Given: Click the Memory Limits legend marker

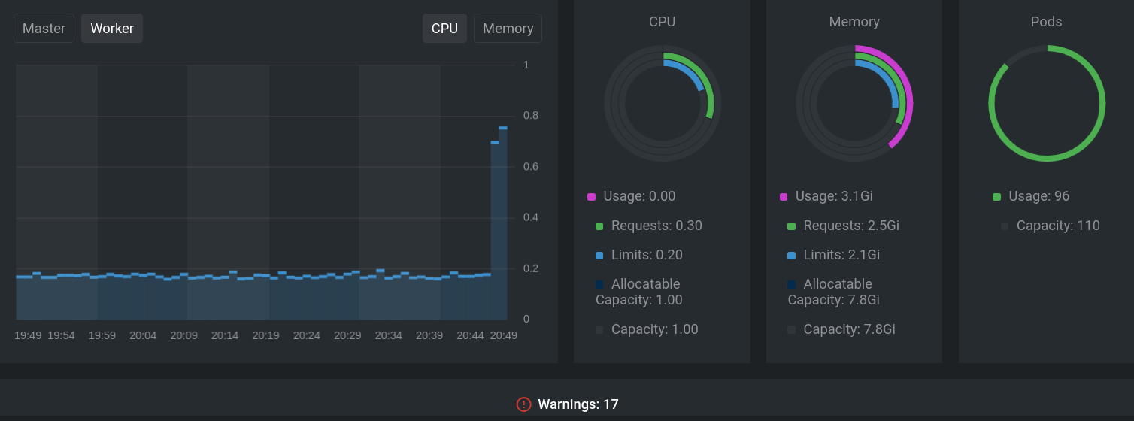Looking at the screenshot, I should [x=791, y=256].
